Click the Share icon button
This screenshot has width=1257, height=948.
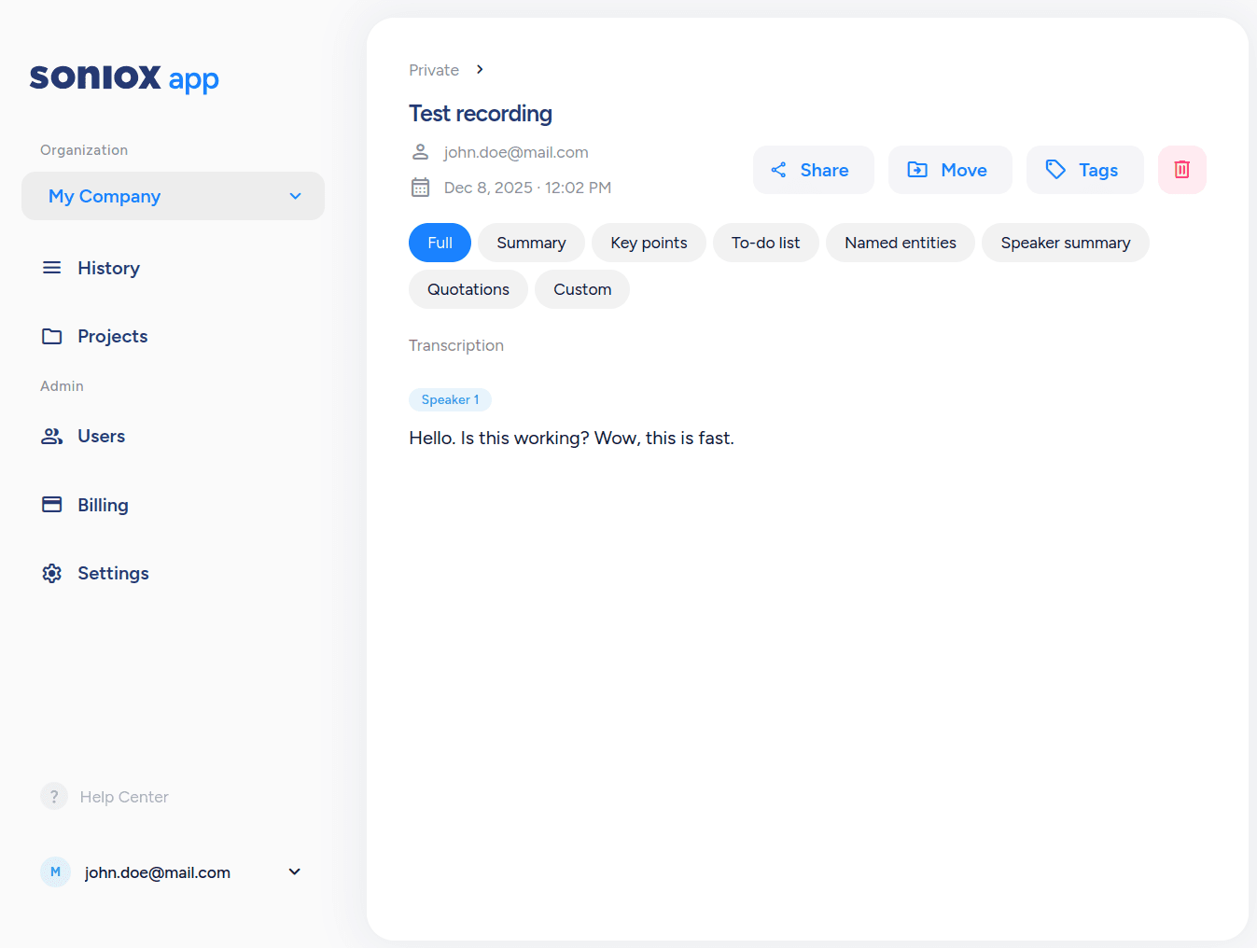pos(779,170)
